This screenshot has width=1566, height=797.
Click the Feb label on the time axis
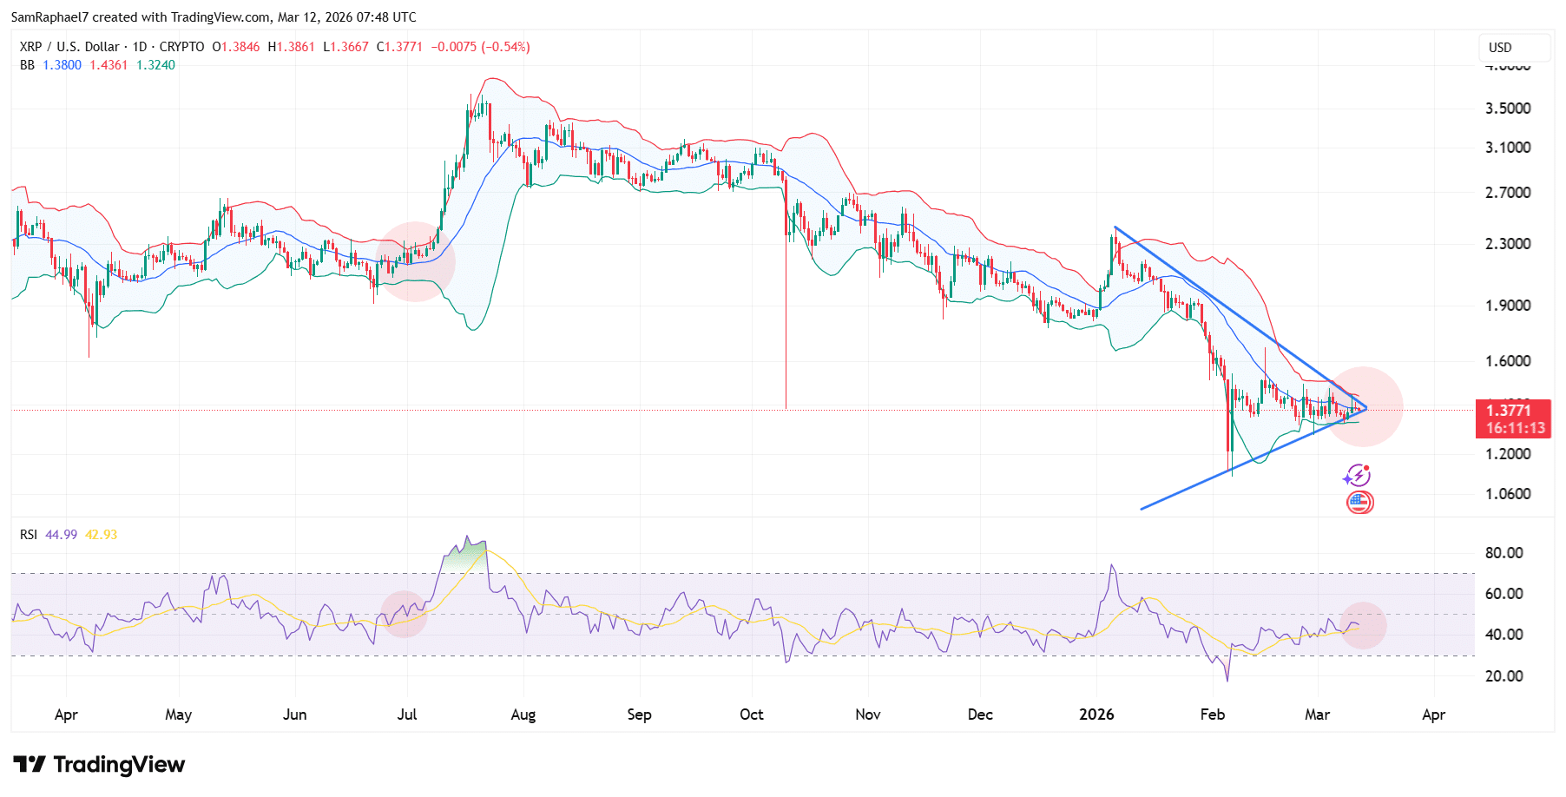1212,715
